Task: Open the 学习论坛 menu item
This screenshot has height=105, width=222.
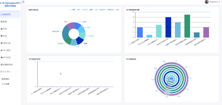Action: [10, 57]
